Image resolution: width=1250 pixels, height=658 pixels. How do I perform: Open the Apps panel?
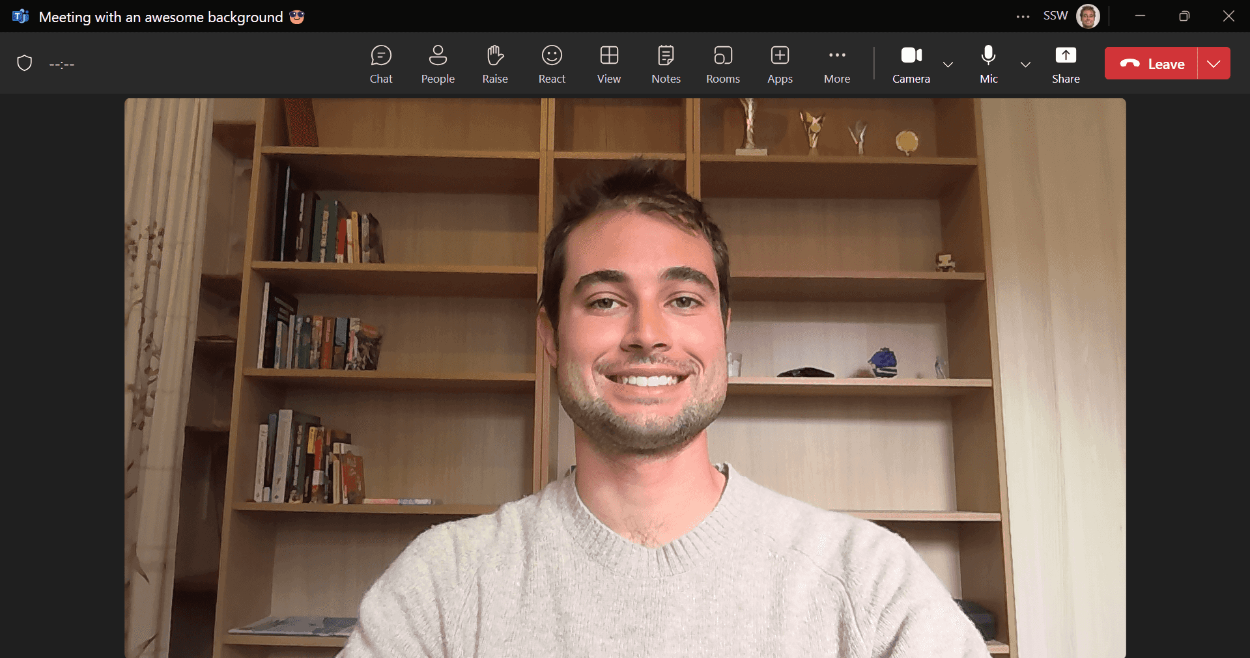point(780,64)
